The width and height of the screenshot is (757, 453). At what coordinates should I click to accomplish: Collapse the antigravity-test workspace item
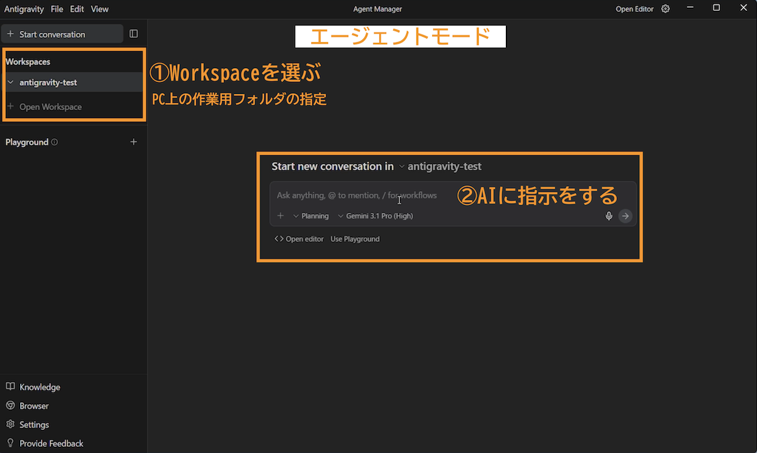pos(11,83)
